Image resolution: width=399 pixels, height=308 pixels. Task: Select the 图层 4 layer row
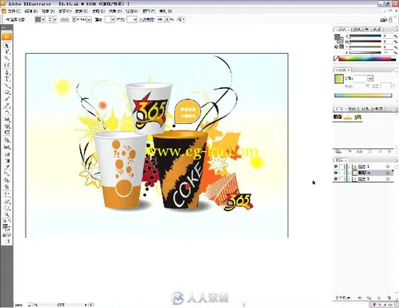tap(363, 173)
